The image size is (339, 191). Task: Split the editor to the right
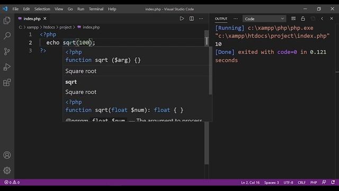tap(192, 19)
